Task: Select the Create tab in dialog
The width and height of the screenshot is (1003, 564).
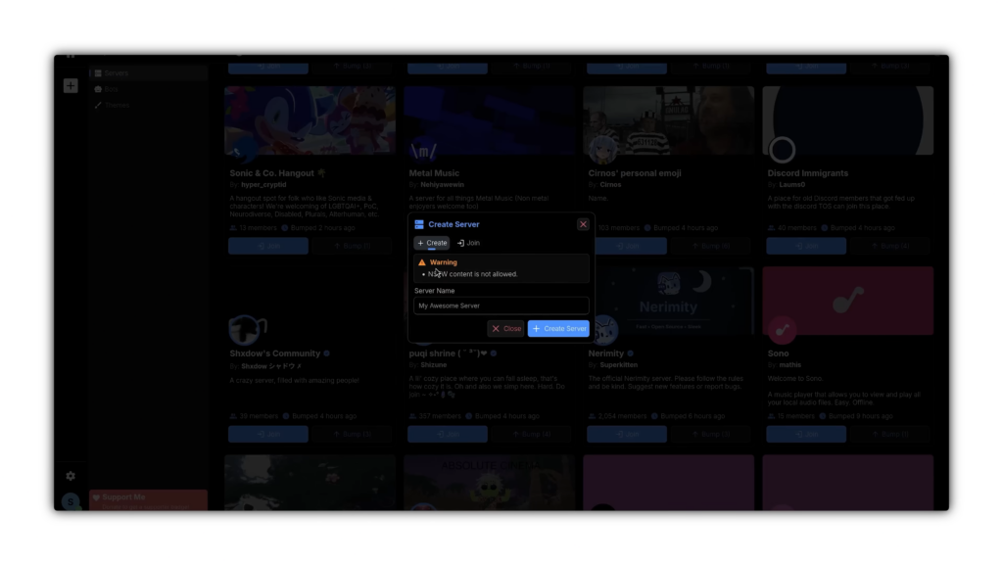Action: click(x=432, y=243)
